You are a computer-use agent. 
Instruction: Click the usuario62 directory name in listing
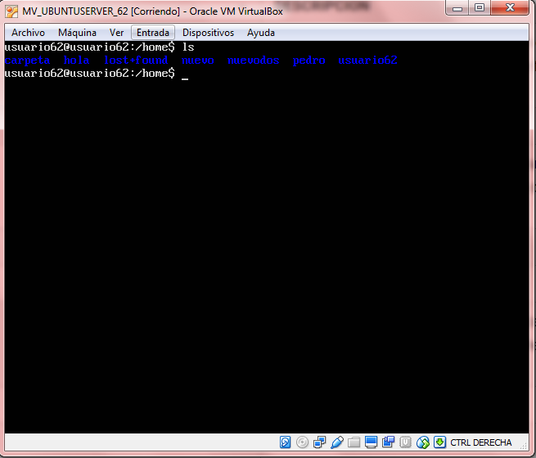coord(367,60)
